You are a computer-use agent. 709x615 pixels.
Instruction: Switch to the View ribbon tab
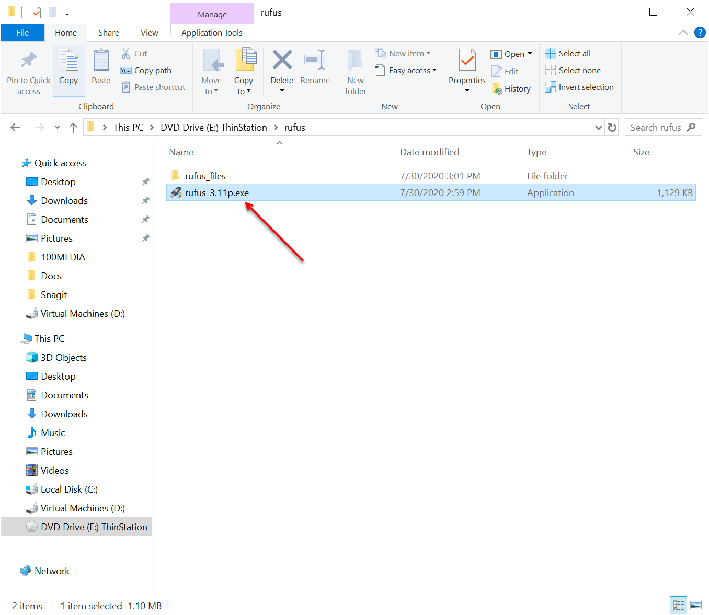[x=150, y=32]
